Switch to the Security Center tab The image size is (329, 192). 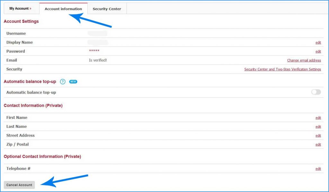[x=107, y=9]
